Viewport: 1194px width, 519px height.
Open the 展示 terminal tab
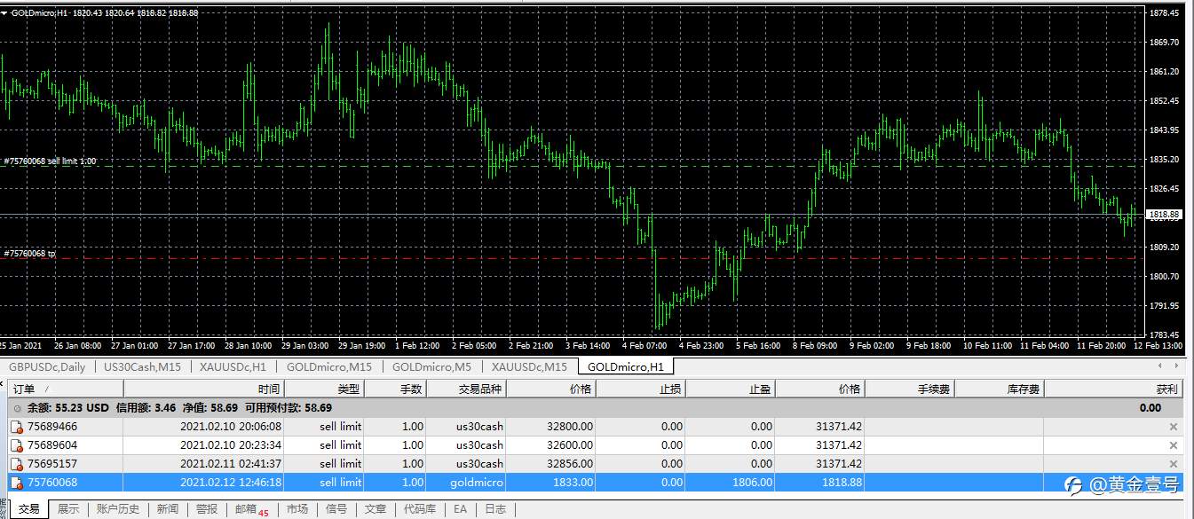[x=68, y=509]
